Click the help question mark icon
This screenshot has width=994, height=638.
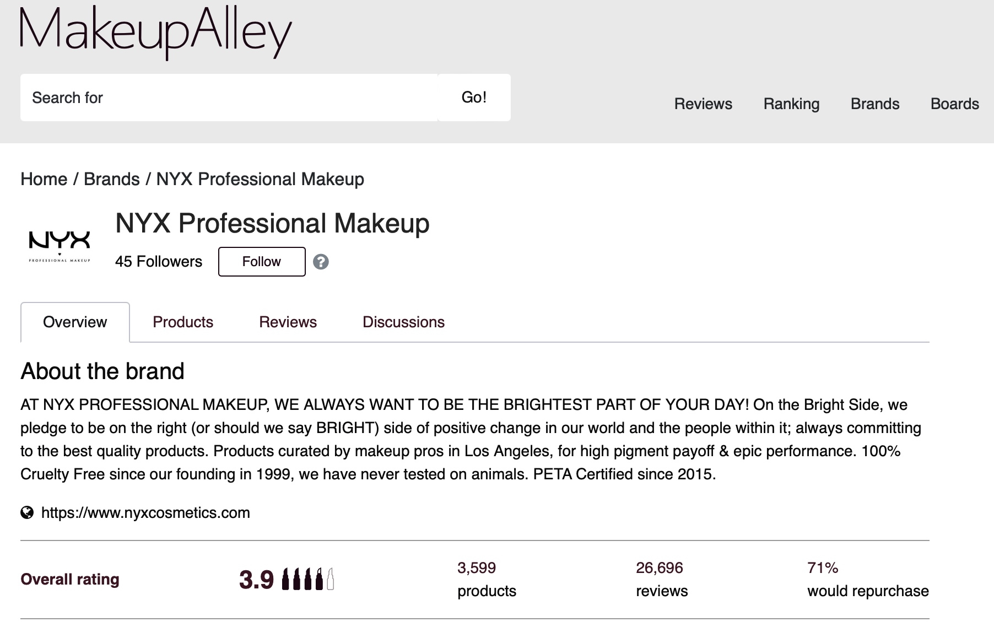point(321,262)
